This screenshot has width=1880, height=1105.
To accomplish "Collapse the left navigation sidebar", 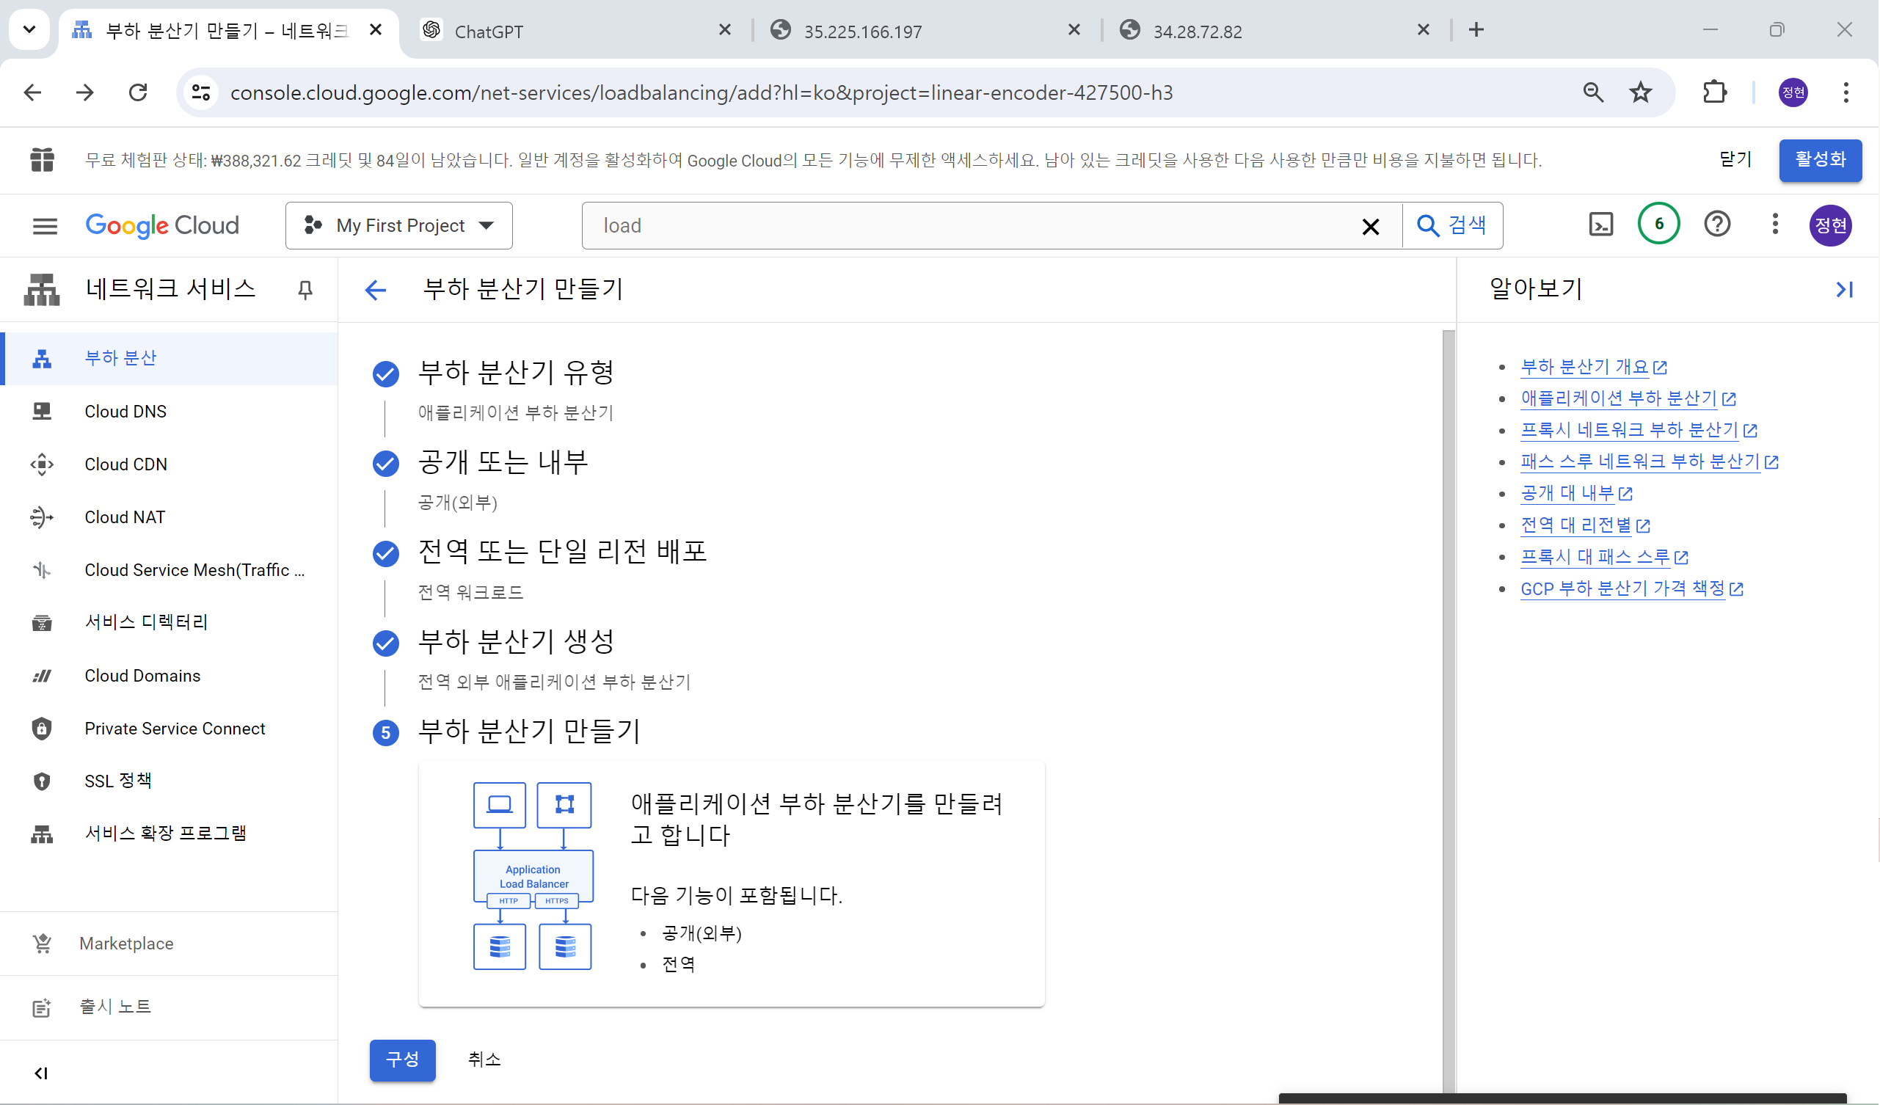I will (41, 1073).
